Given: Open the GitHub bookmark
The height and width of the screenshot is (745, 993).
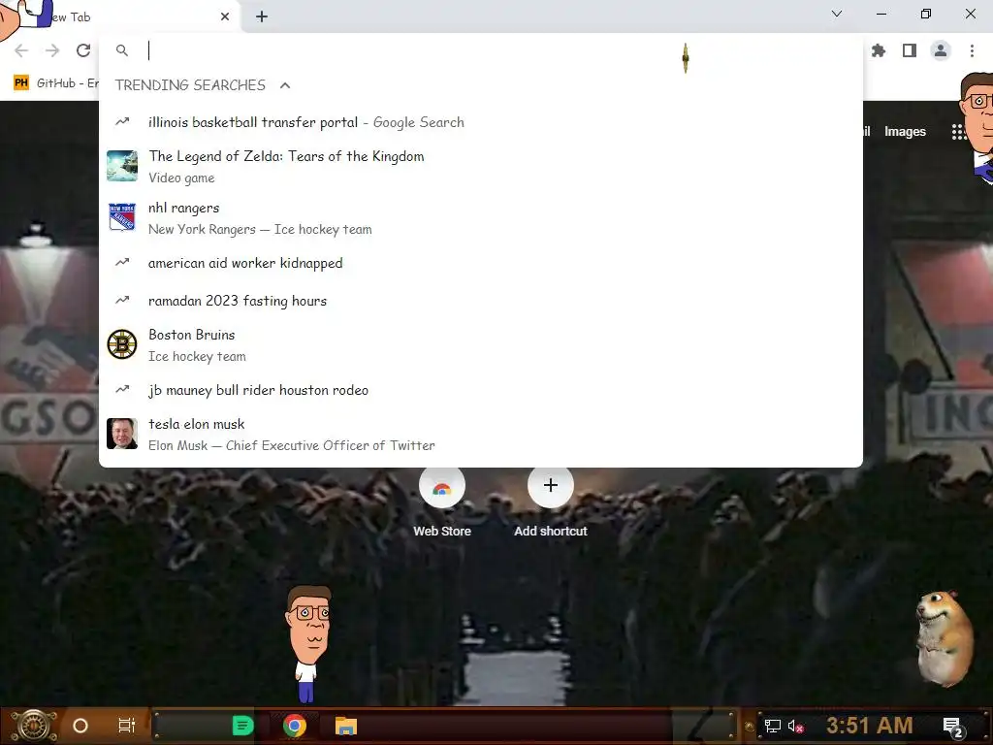Looking at the screenshot, I should pyautogui.click(x=55, y=83).
